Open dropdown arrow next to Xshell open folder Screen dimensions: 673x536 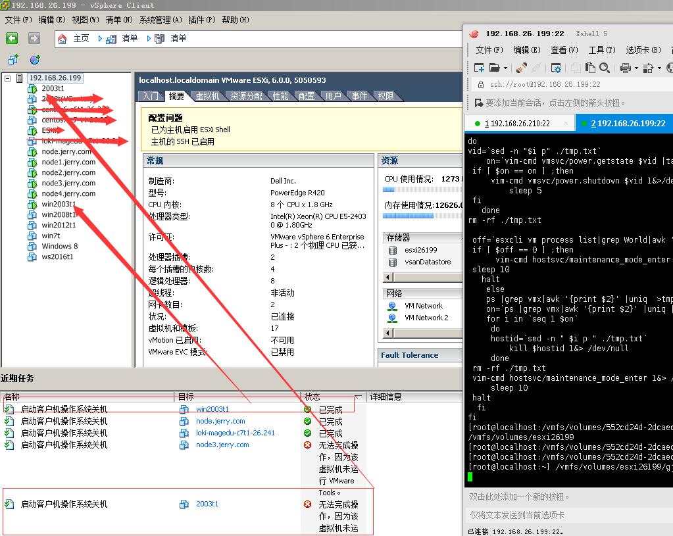click(506, 68)
